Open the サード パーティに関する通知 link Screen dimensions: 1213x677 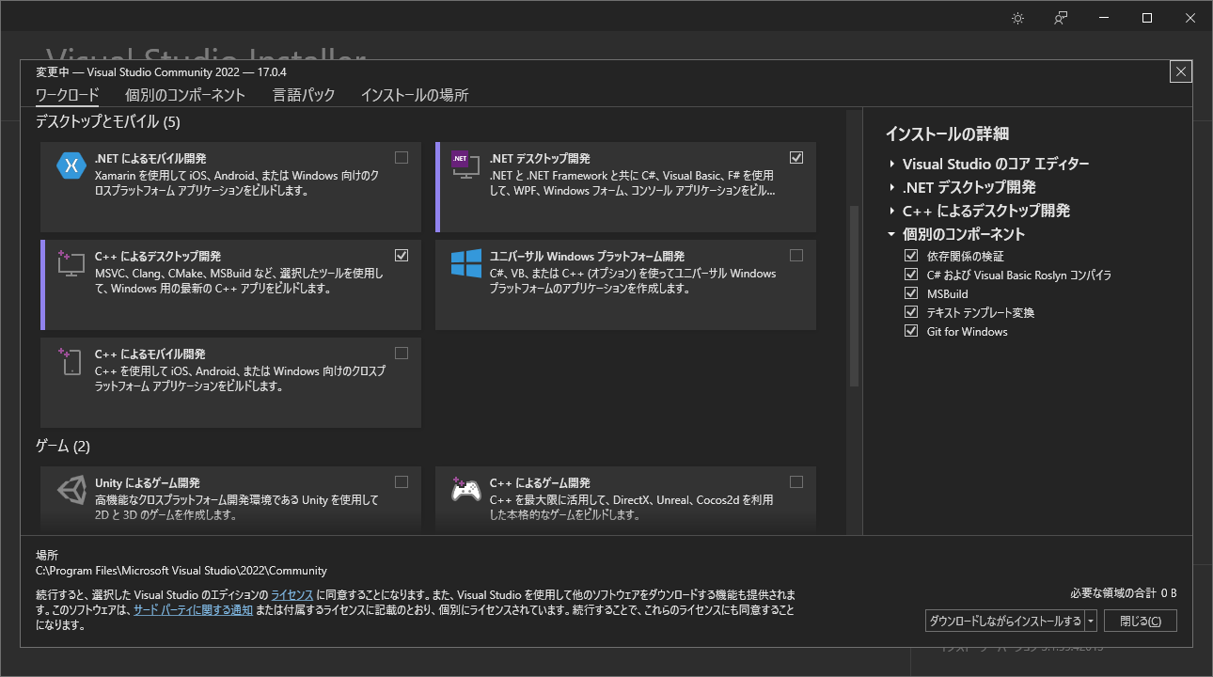pyautogui.click(x=193, y=610)
